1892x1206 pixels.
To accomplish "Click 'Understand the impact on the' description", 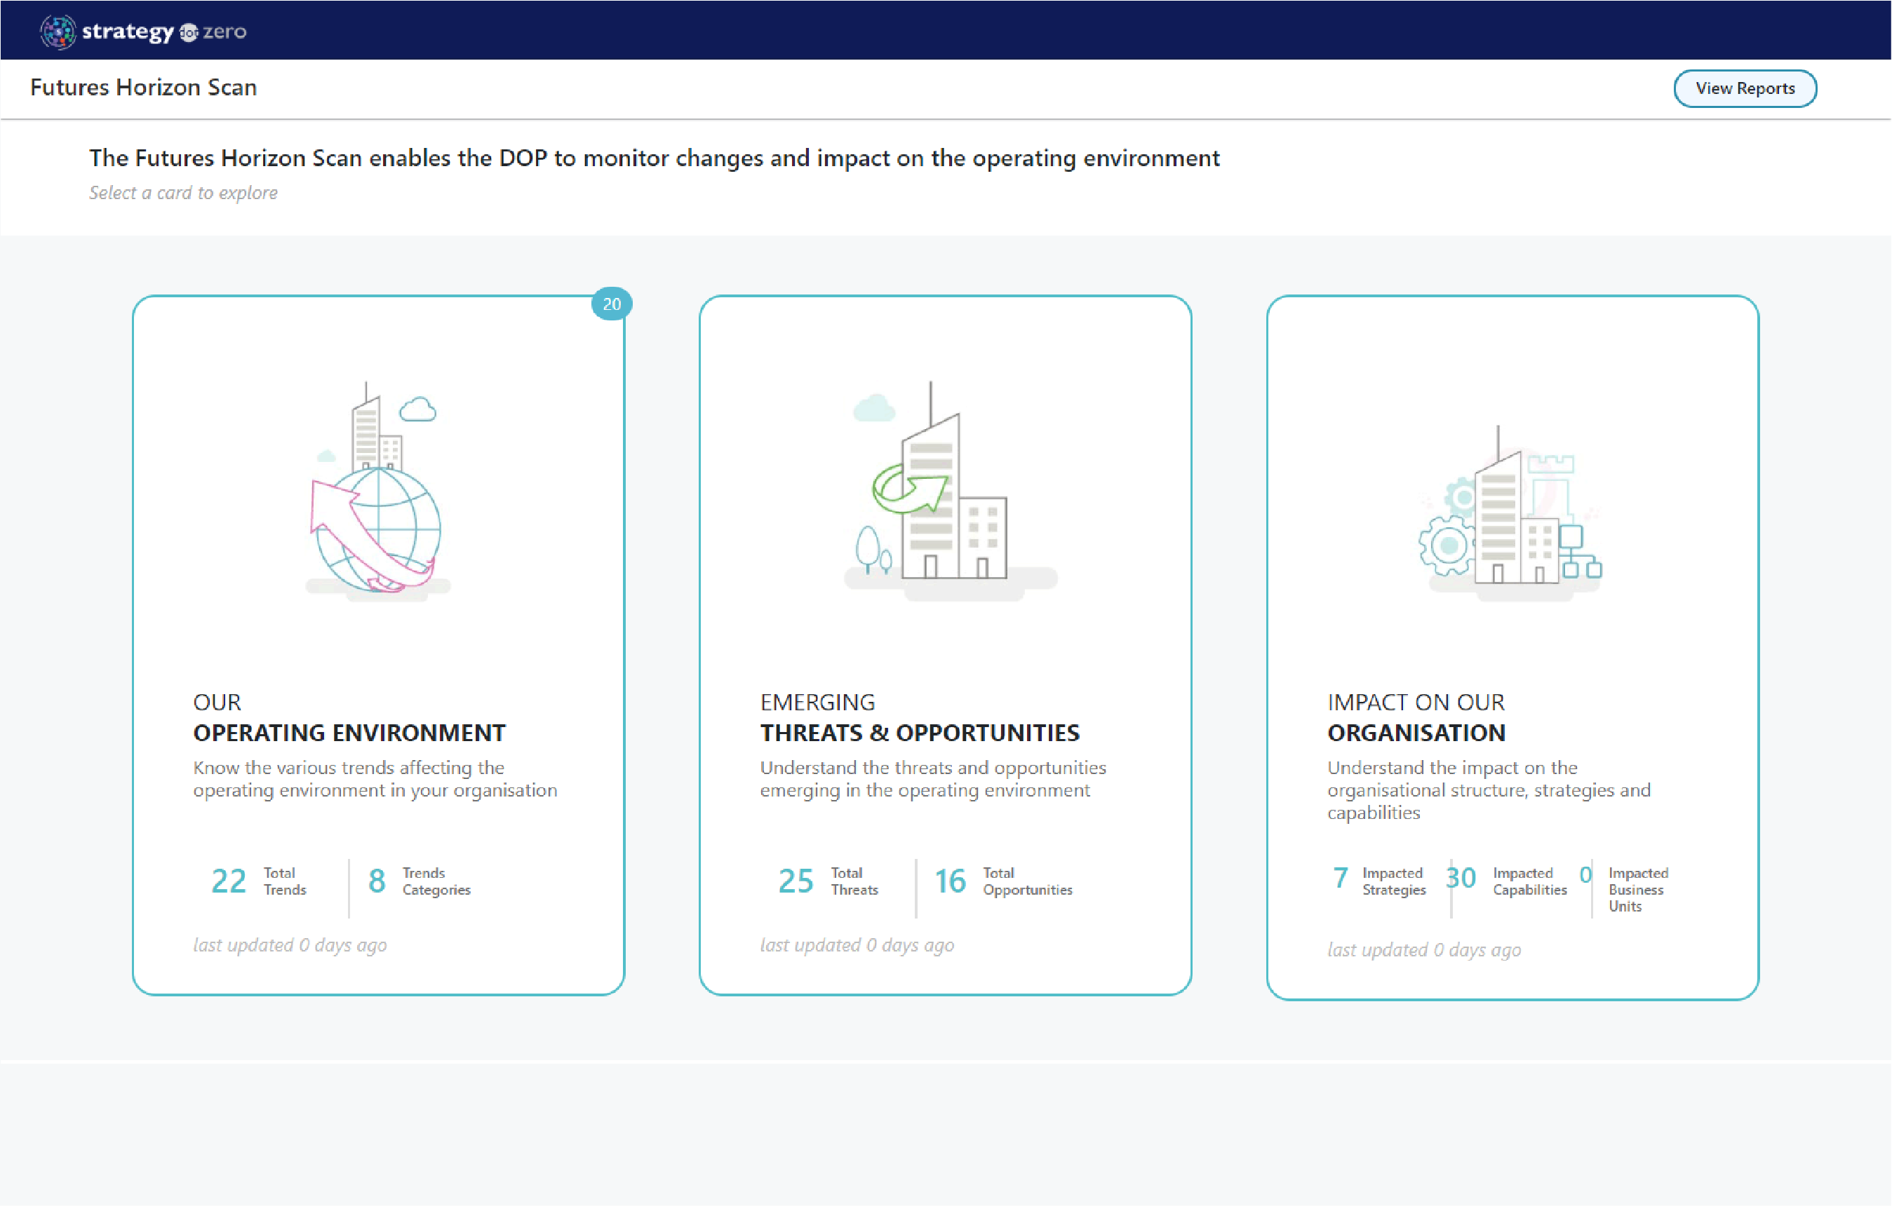I will (1489, 790).
